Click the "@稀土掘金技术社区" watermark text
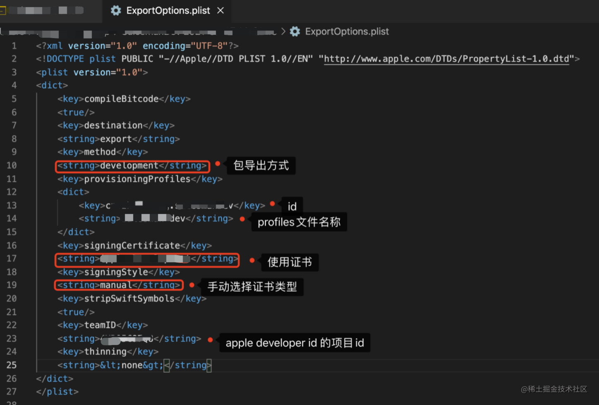599x405 pixels. [x=554, y=389]
